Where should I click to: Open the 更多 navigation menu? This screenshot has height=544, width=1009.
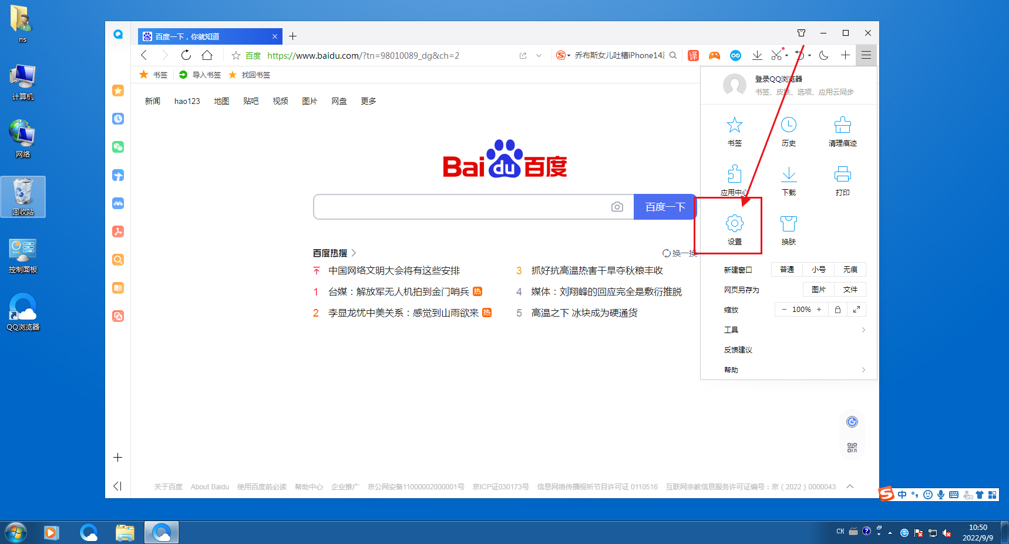[368, 101]
